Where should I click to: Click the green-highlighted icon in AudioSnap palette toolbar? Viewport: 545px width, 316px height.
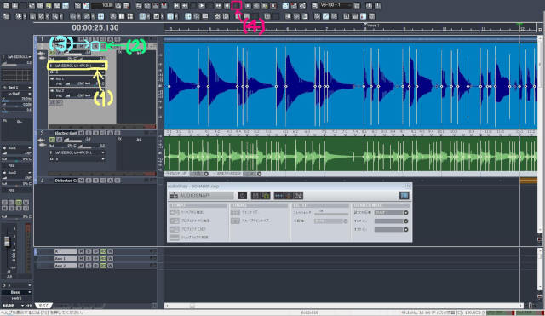pyautogui.click(x=266, y=196)
